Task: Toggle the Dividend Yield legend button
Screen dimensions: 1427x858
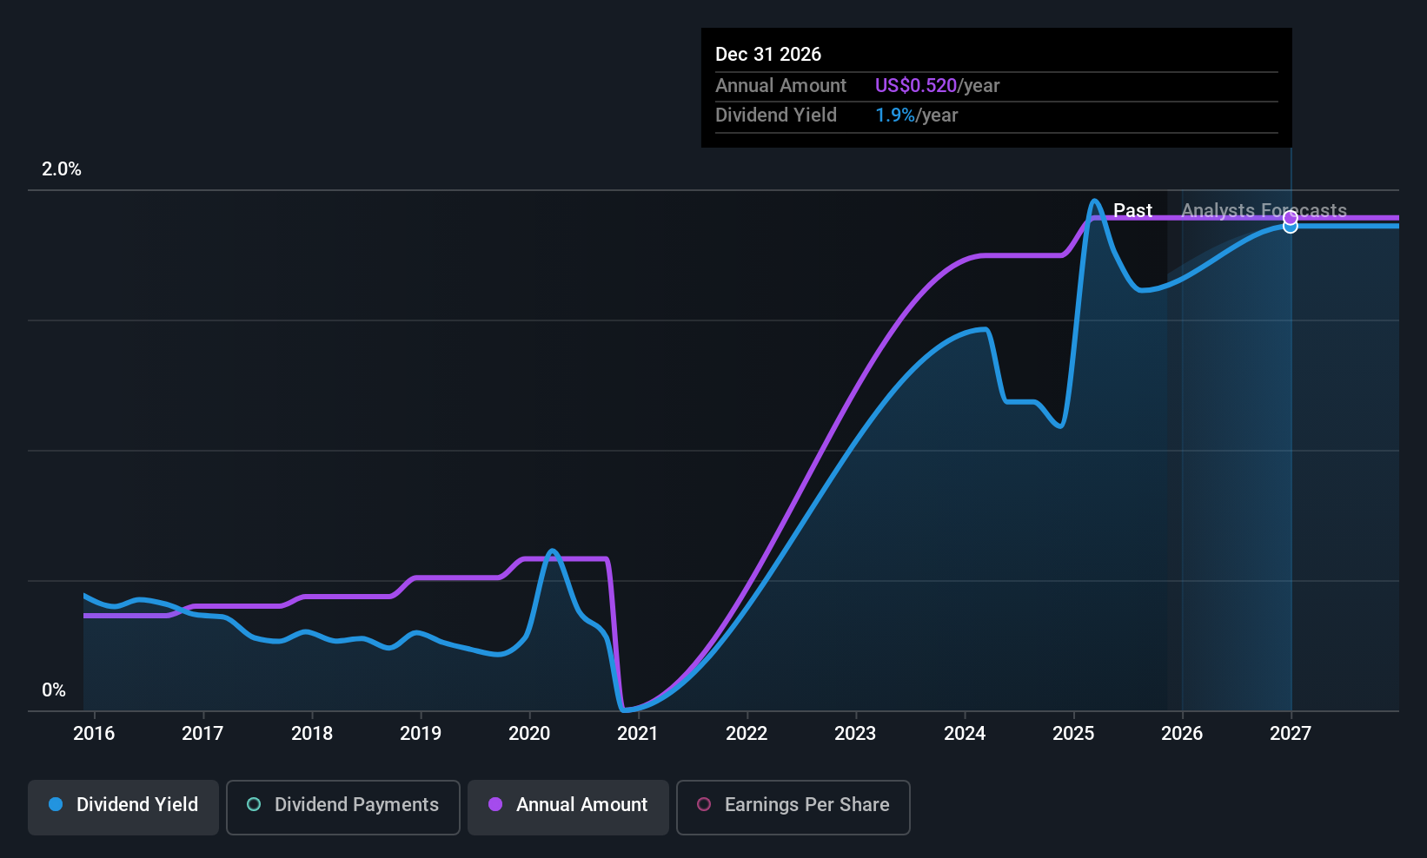Action: [x=123, y=807]
